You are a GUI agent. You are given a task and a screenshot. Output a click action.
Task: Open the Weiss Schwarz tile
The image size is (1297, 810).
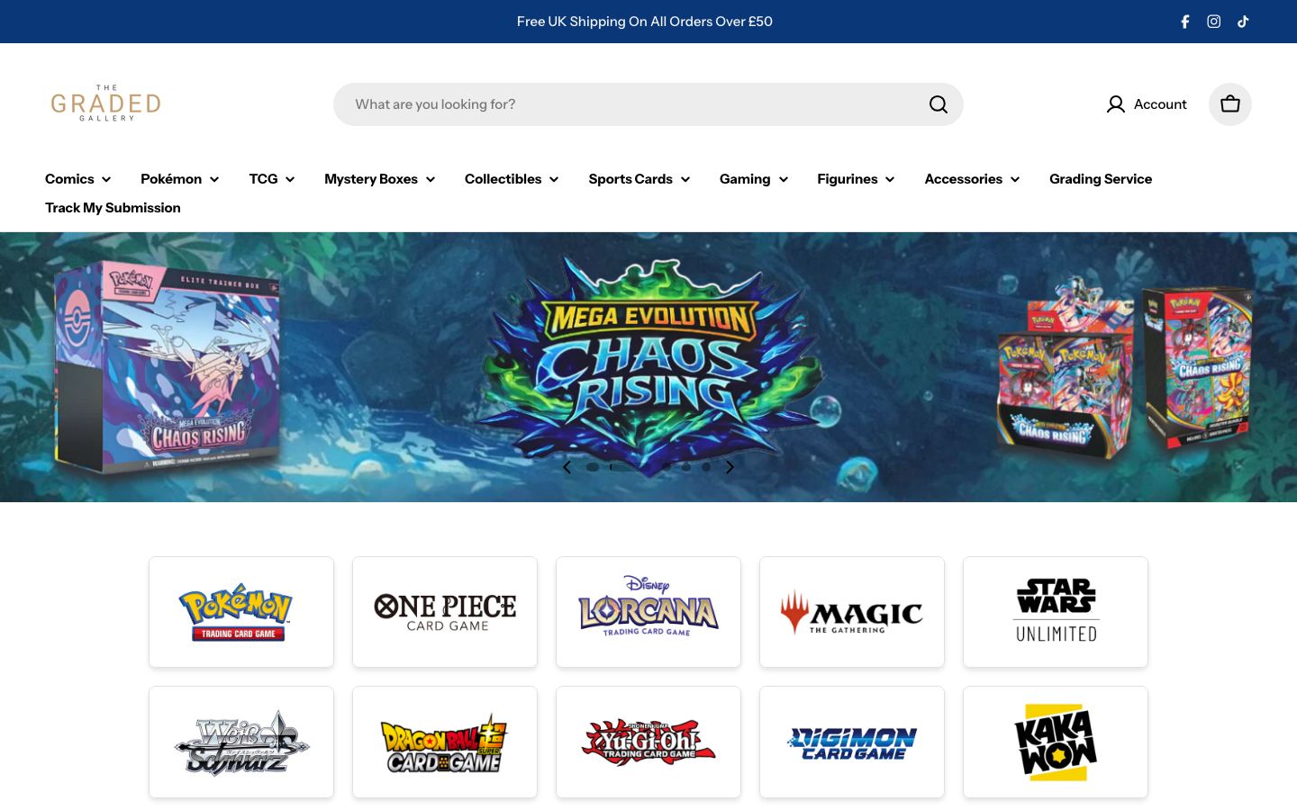pyautogui.click(x=241, y=742)
